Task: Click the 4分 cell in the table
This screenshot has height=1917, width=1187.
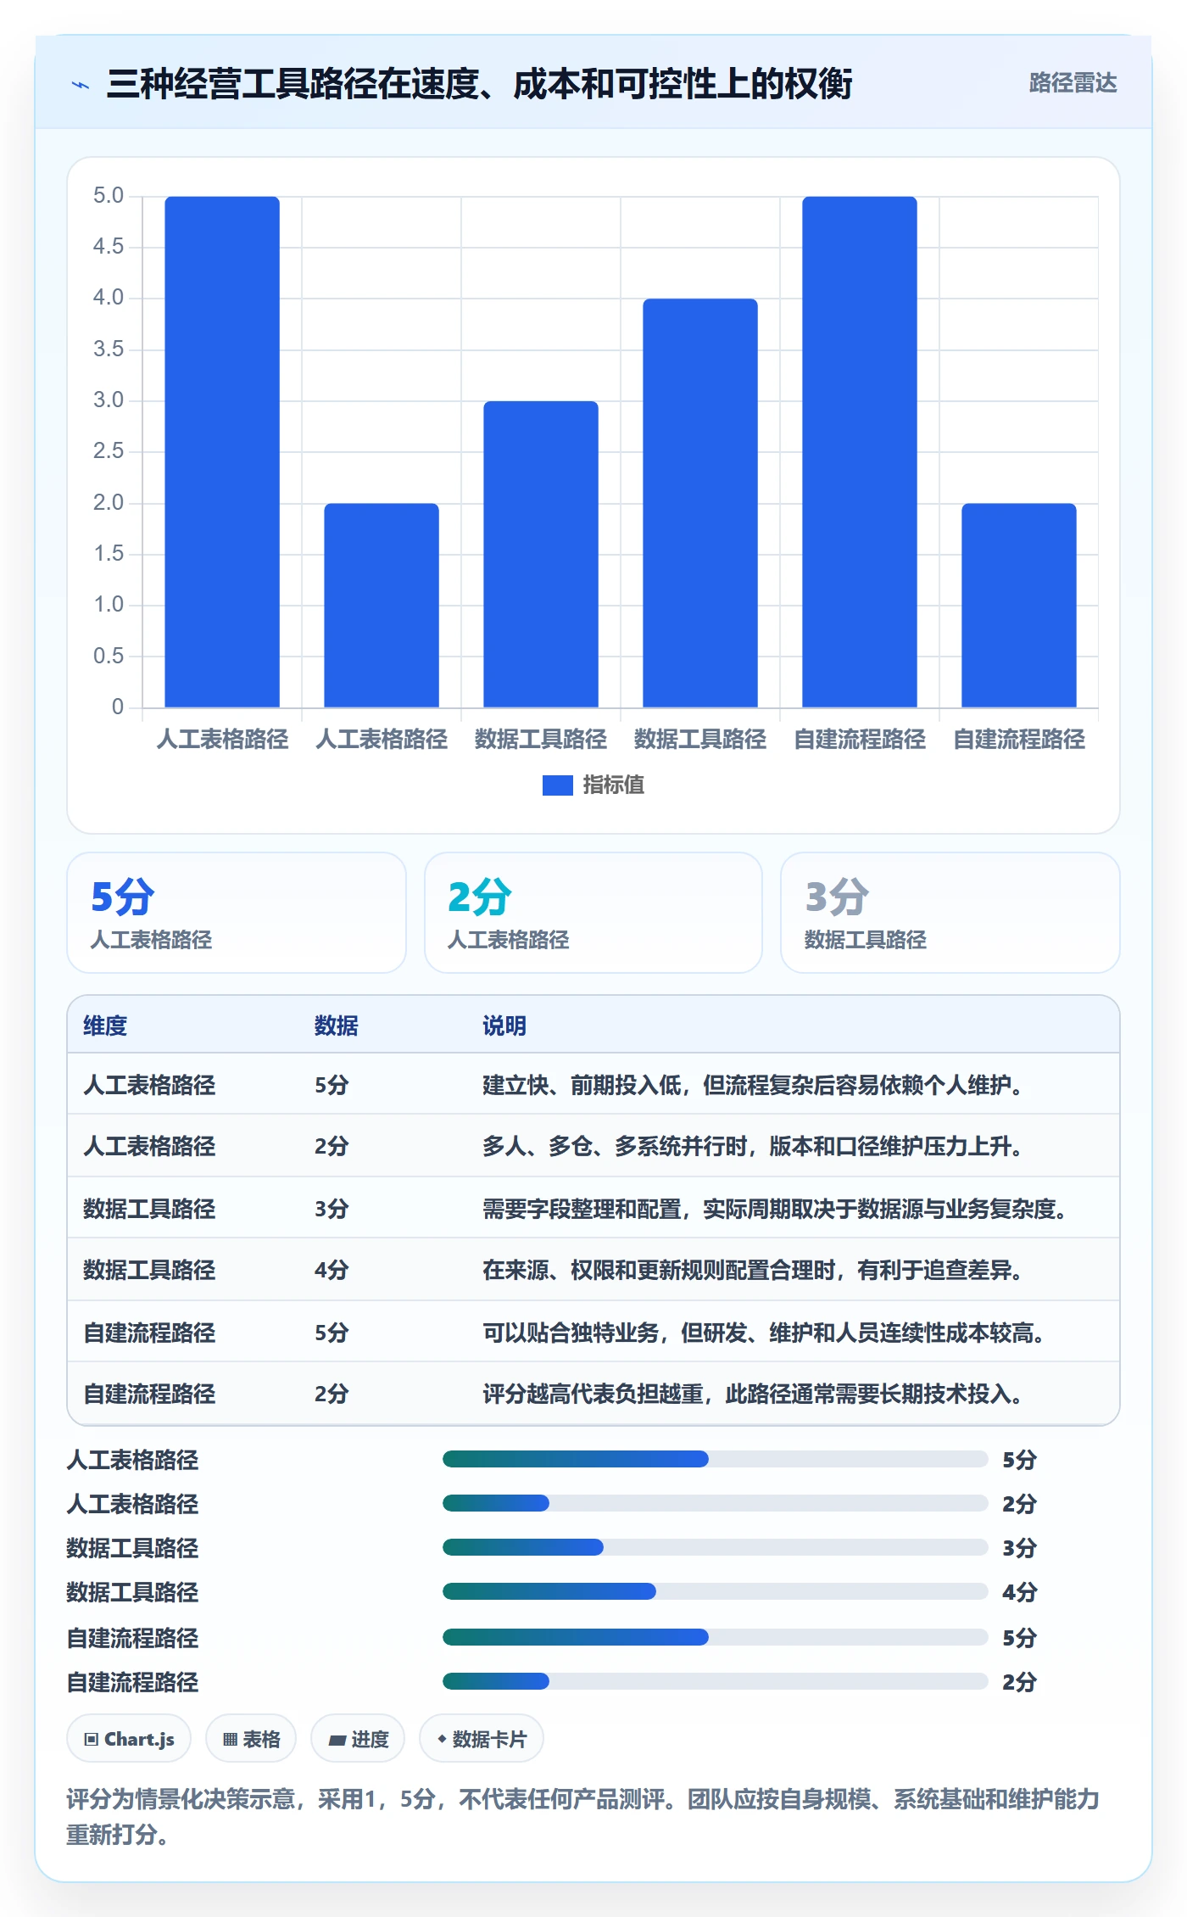Action: (332, 1270)
